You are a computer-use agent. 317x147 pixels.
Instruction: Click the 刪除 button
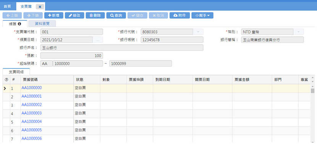tap(95, 15)
